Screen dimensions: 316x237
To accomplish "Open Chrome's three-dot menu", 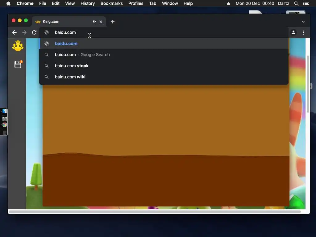I will (x=304, y=32).
